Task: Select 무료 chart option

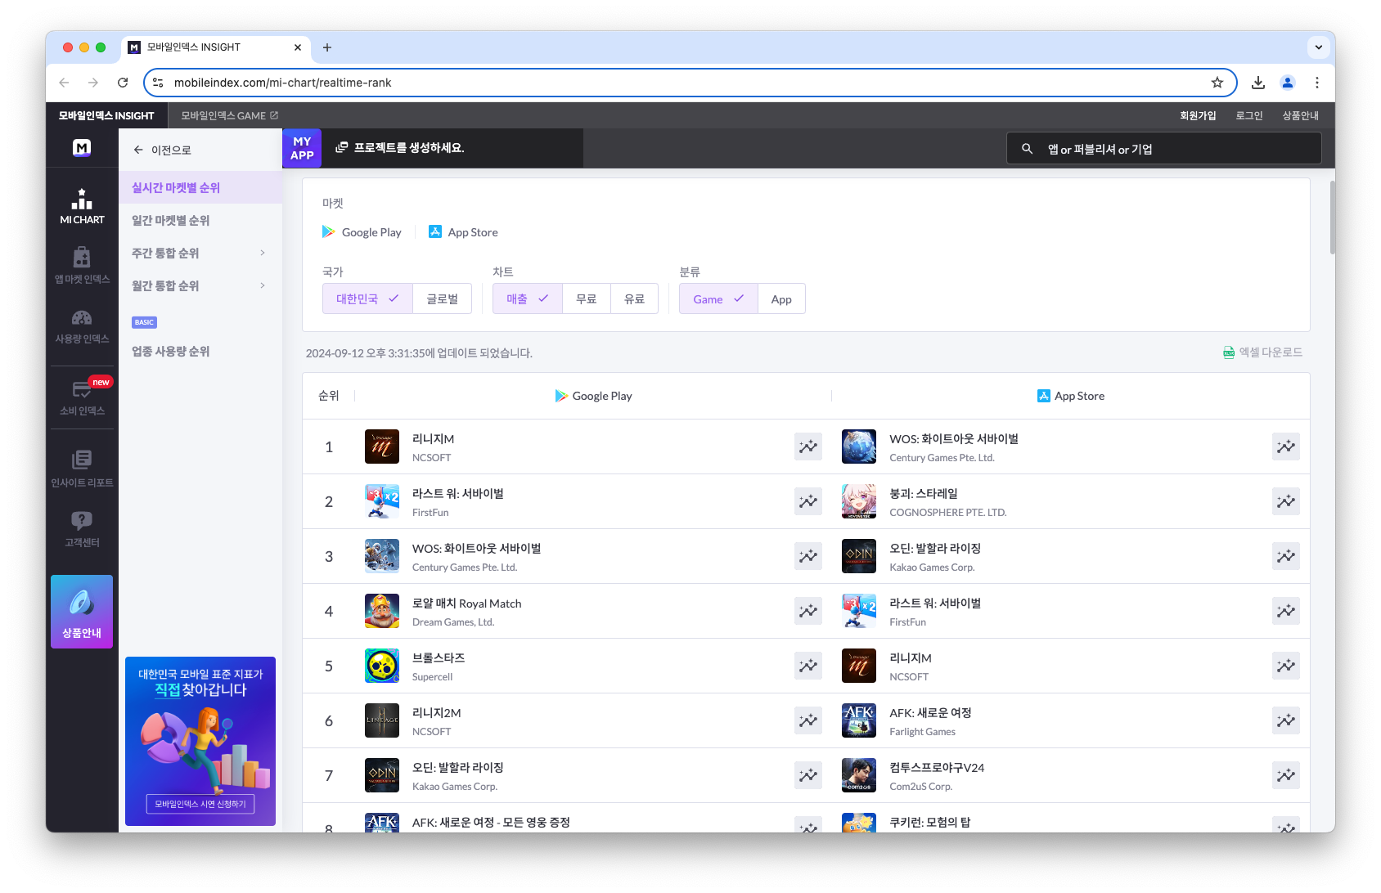Action: coord(587,299)
